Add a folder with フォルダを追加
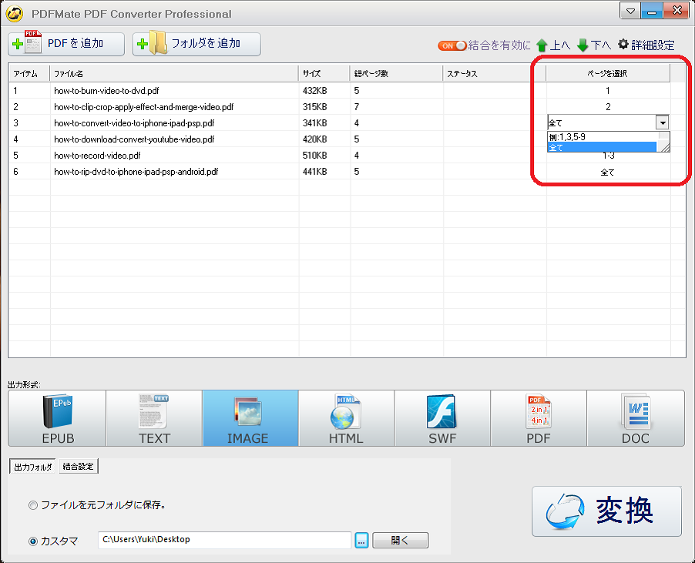Viewport: 695px width, 563px height. pos(196,45)
